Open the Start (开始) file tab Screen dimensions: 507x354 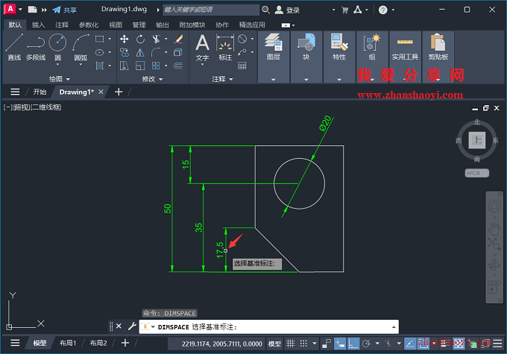(40, 92)
